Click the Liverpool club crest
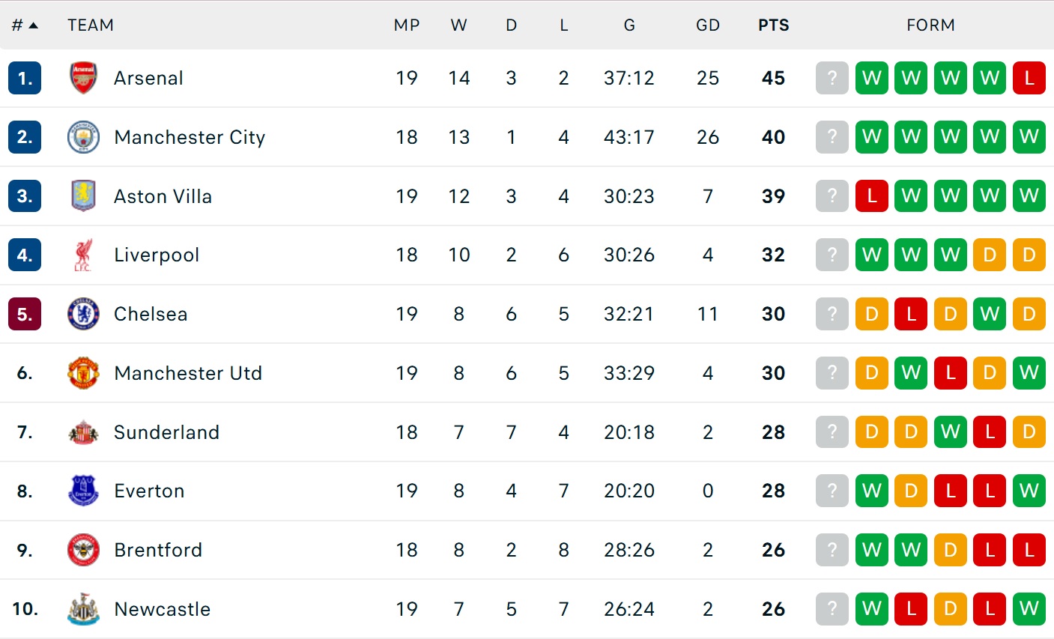 pyautogui.click(x=83, y=255)
